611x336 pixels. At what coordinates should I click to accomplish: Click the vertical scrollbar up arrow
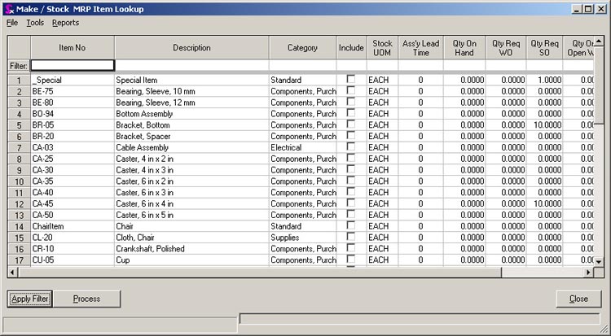pos(598,41)
